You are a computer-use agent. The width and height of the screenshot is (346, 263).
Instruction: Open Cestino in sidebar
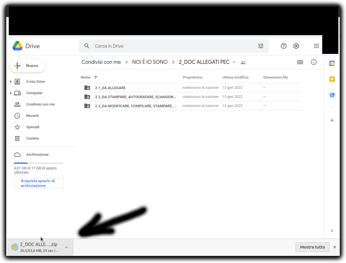coord(32,138)
